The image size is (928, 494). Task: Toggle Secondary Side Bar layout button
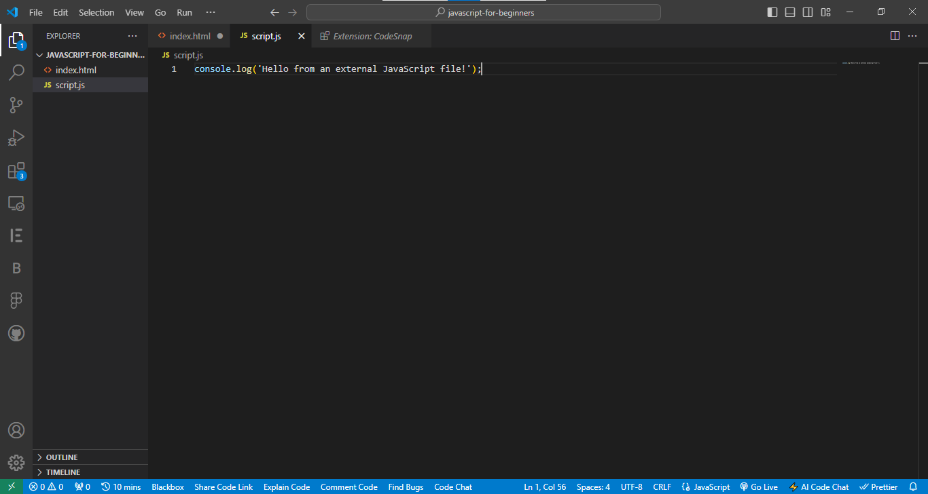(x=808, y=12)
